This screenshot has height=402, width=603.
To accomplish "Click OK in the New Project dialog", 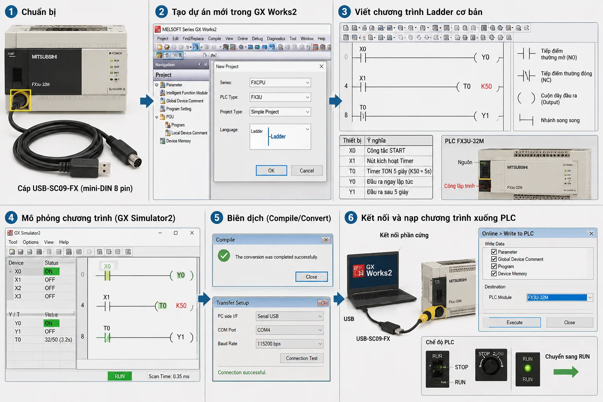I will pos(271,170).
